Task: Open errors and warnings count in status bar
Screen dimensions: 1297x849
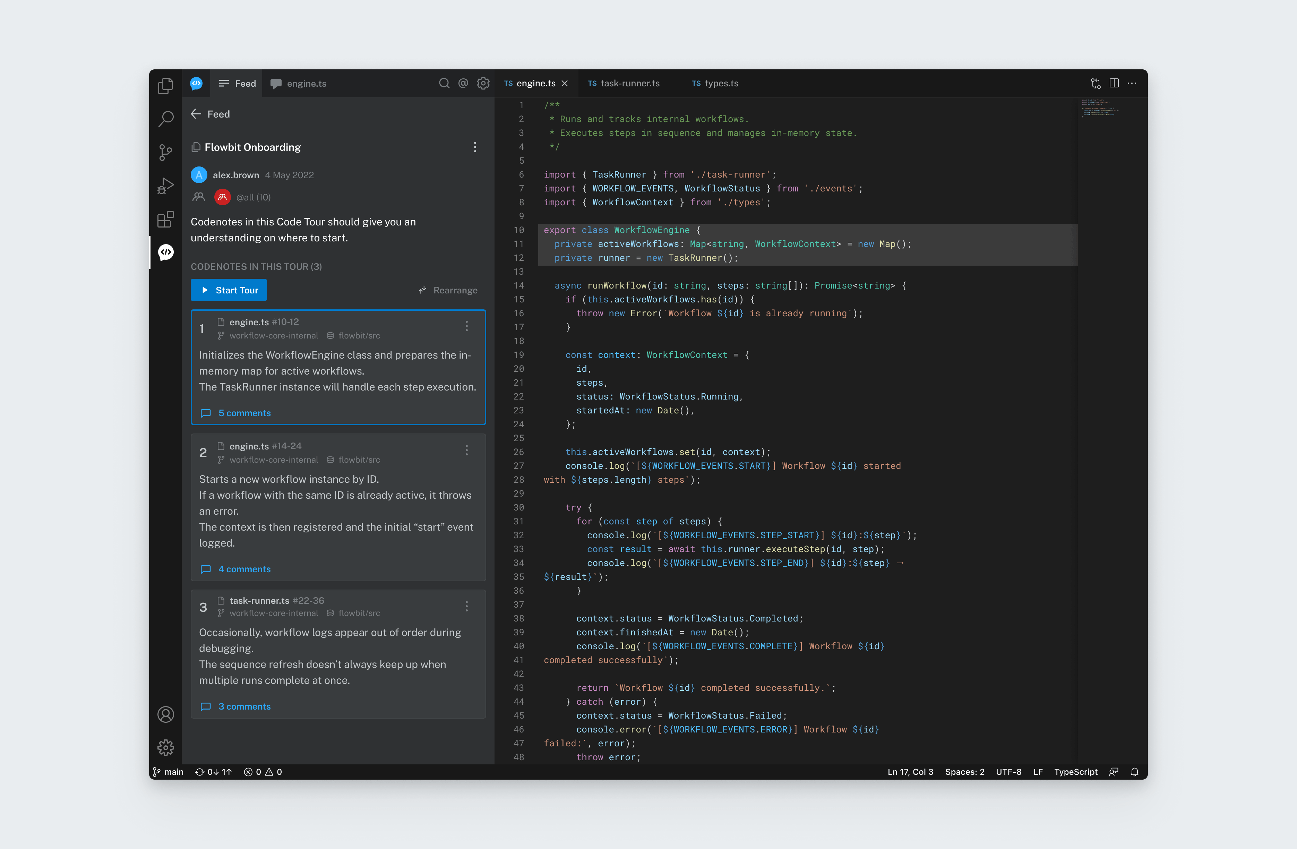Action: click(263, 772)
